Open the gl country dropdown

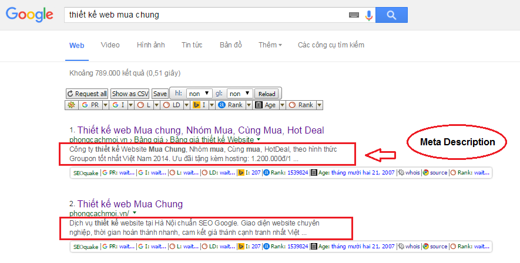240,94
